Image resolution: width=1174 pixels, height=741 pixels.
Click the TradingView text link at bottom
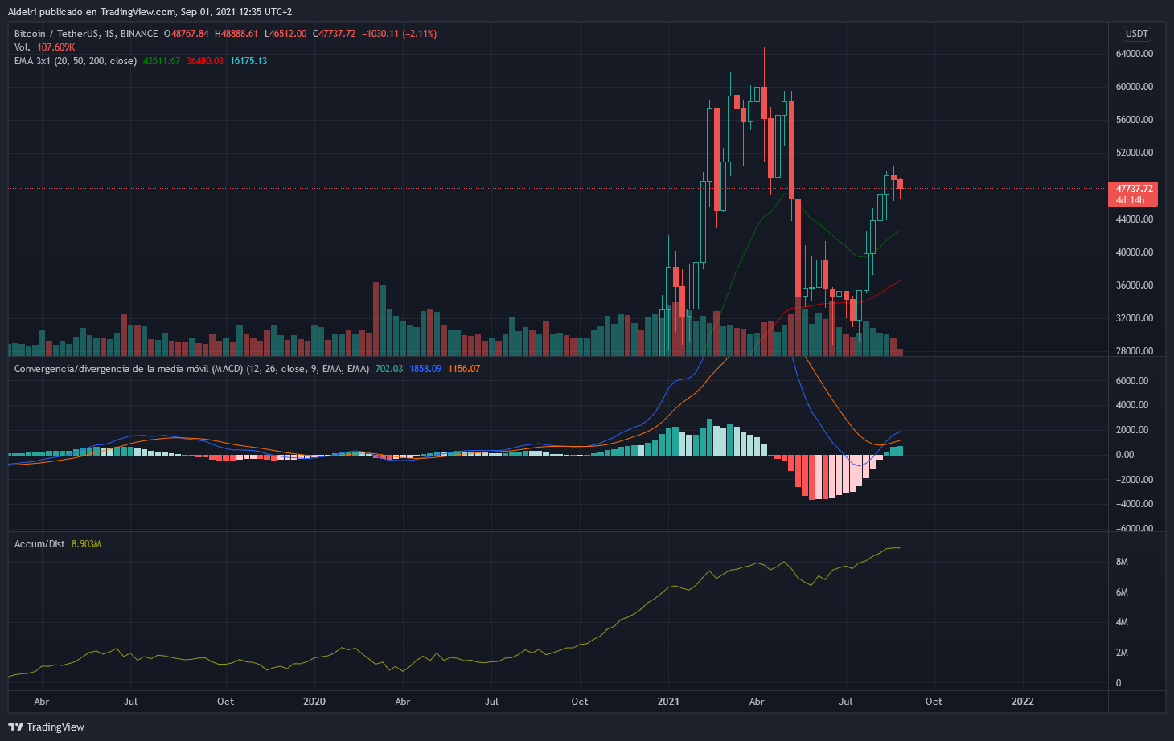point(55,727)
